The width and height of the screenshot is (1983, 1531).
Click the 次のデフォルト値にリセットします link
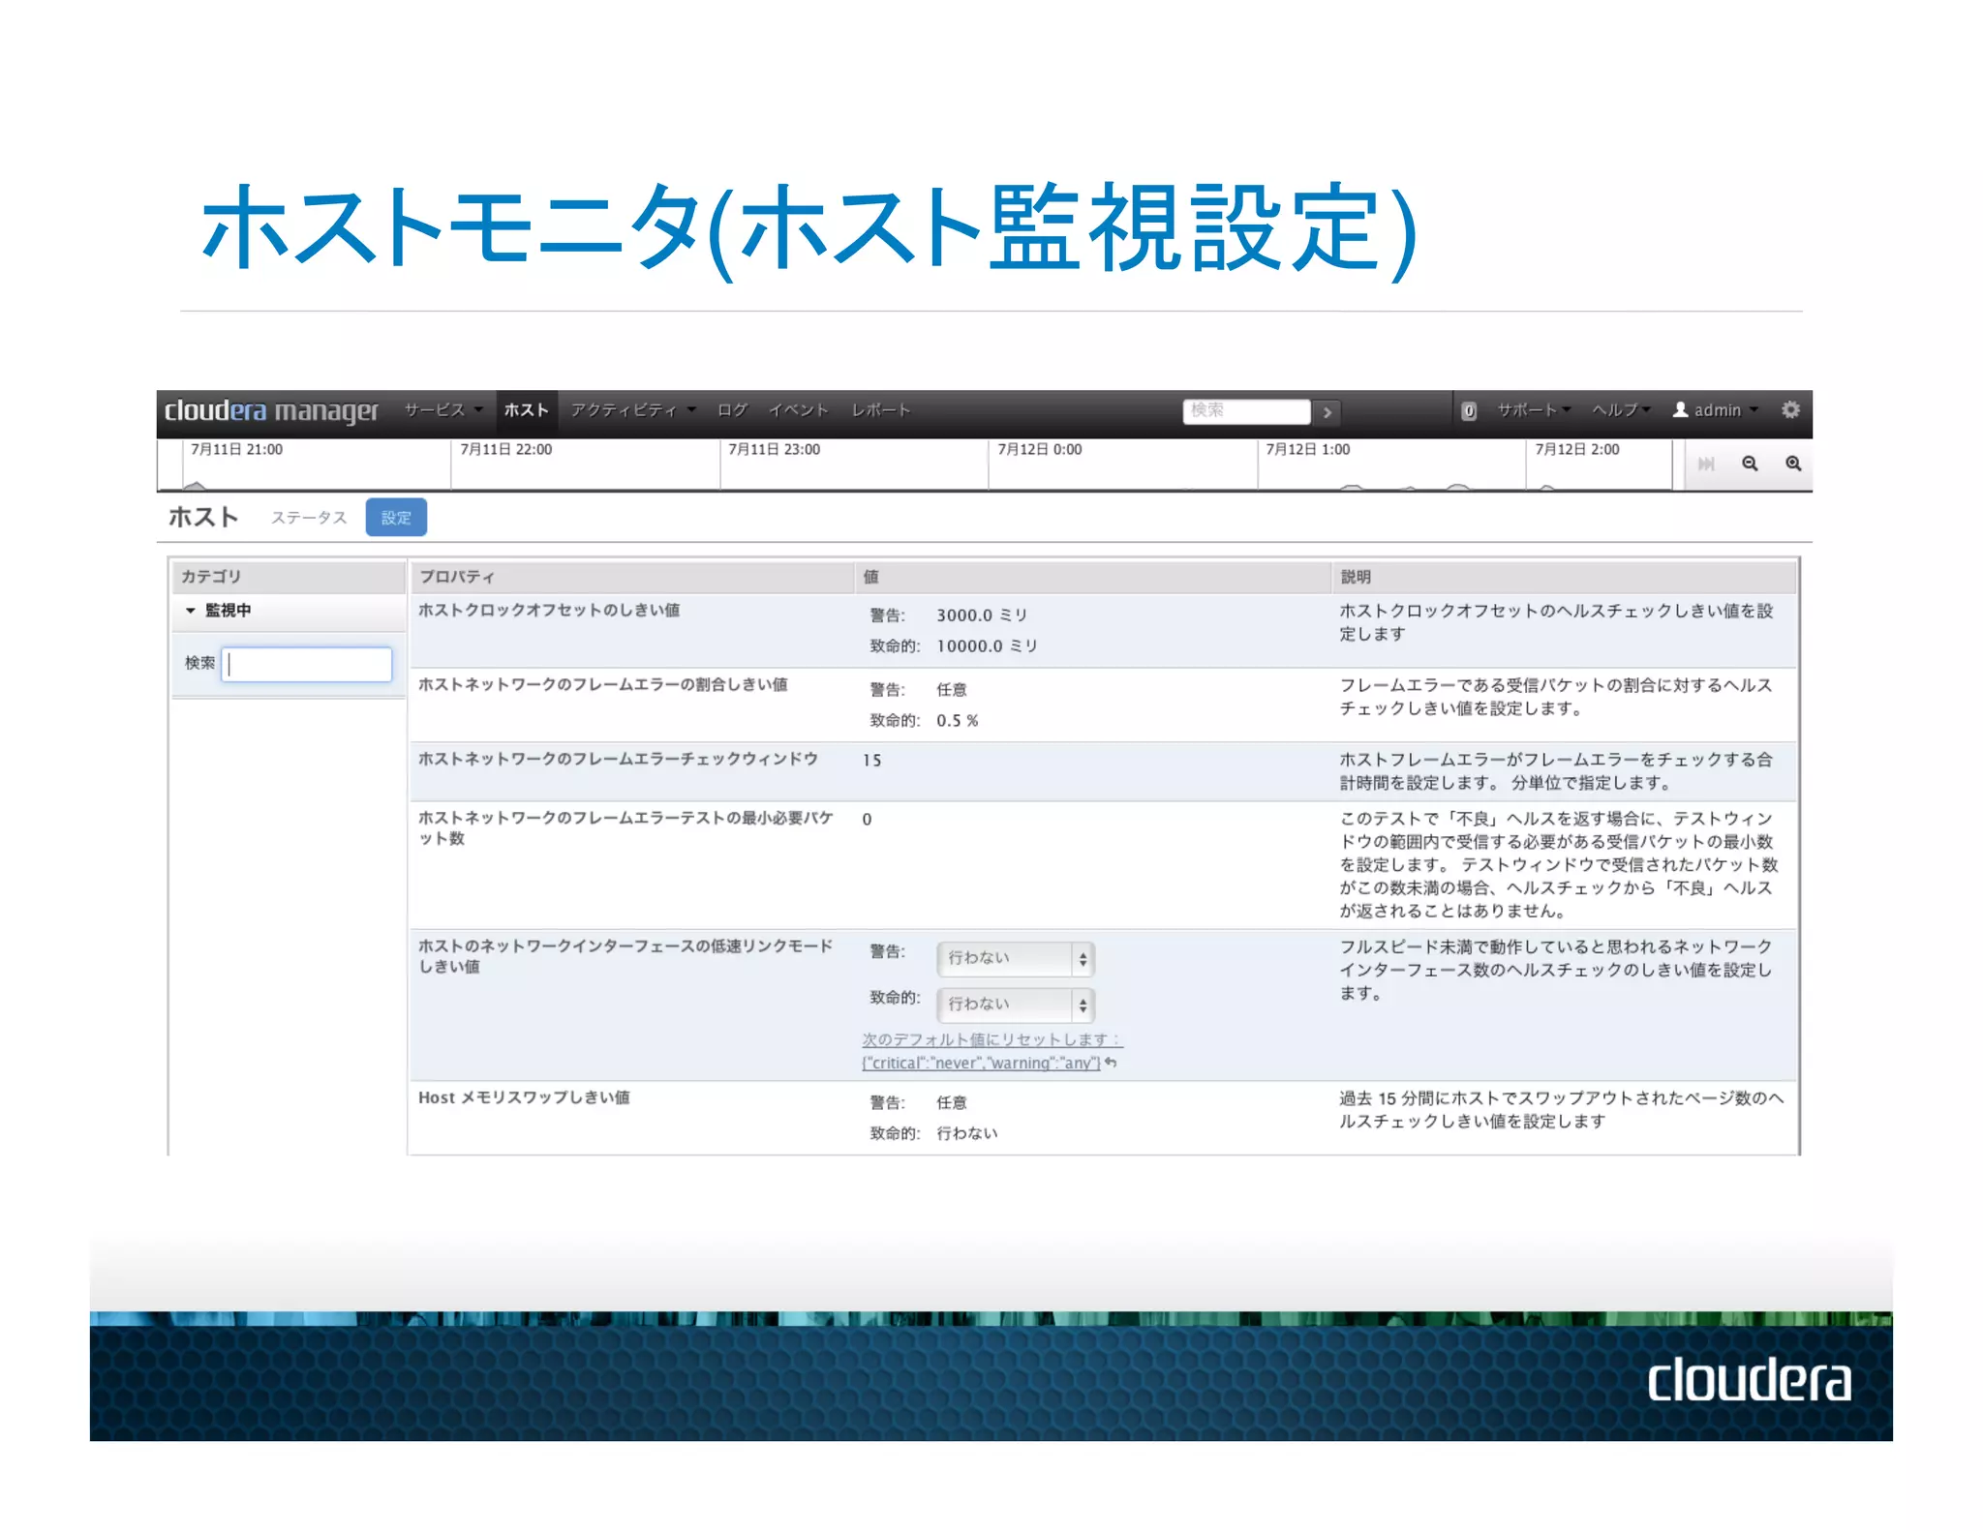click(x=991, y=1039)
